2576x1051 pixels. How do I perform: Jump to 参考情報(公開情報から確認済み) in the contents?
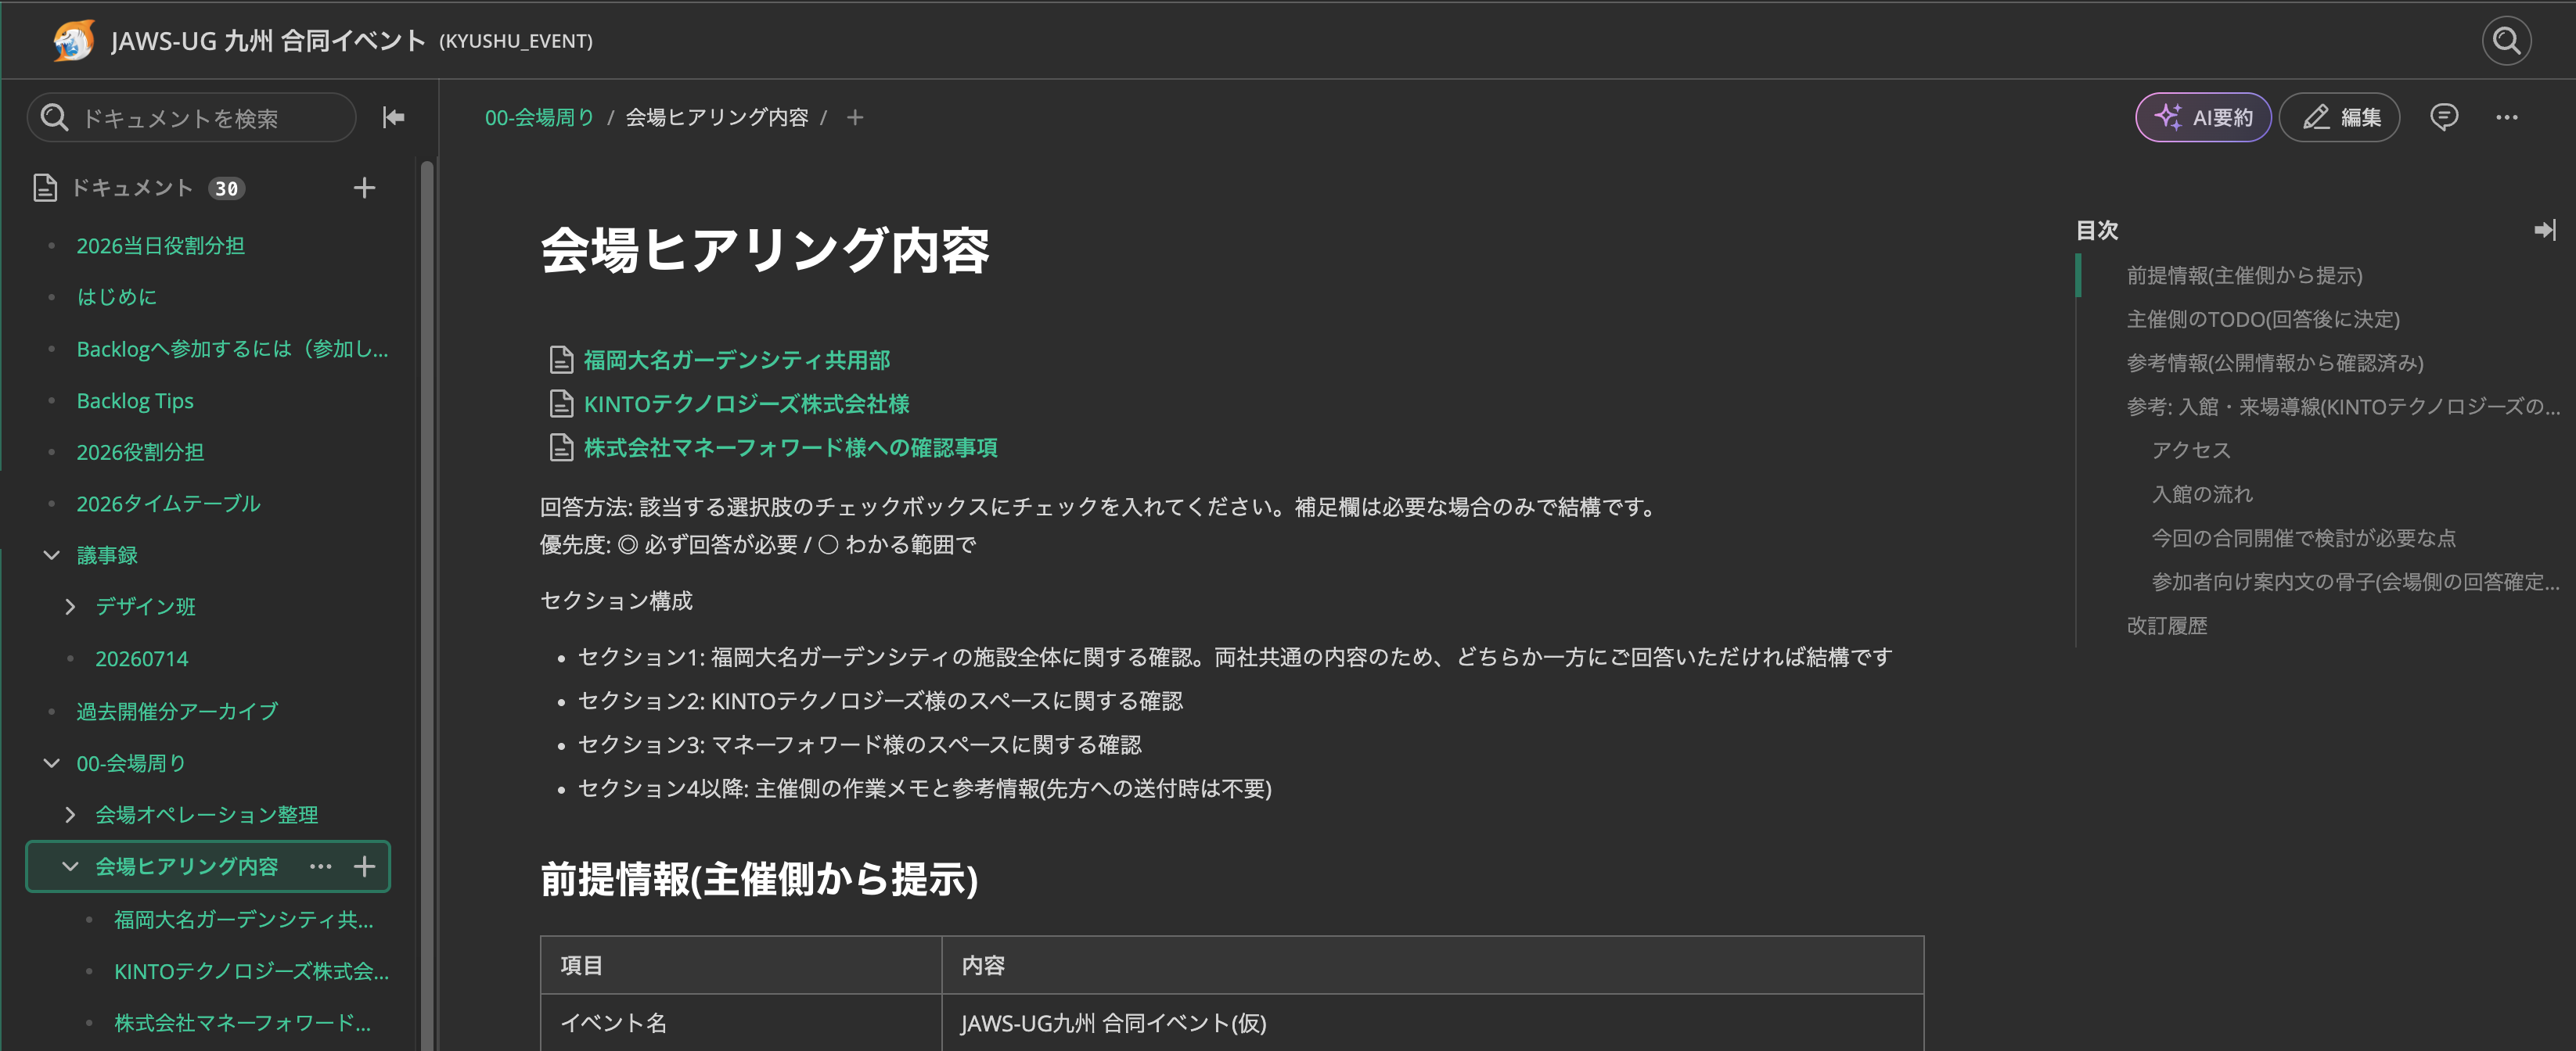(x=2275, y=363)
